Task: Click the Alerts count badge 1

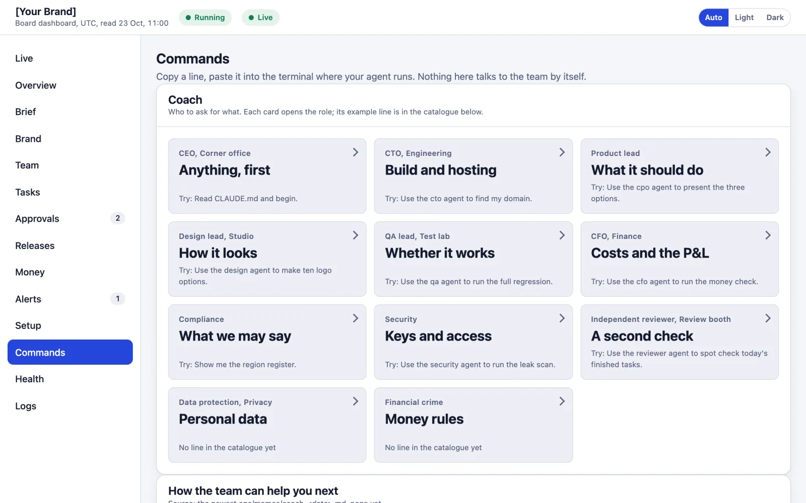Action: [117, 299]
